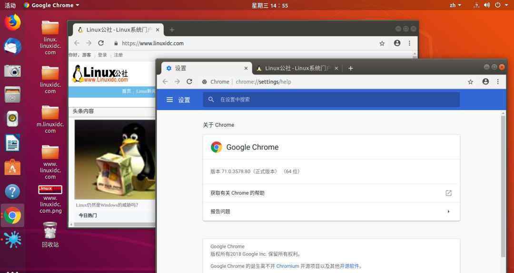Open Ubuntu Software store in dock
Viewport: 514px width, 273px height.
pos(12,167)
